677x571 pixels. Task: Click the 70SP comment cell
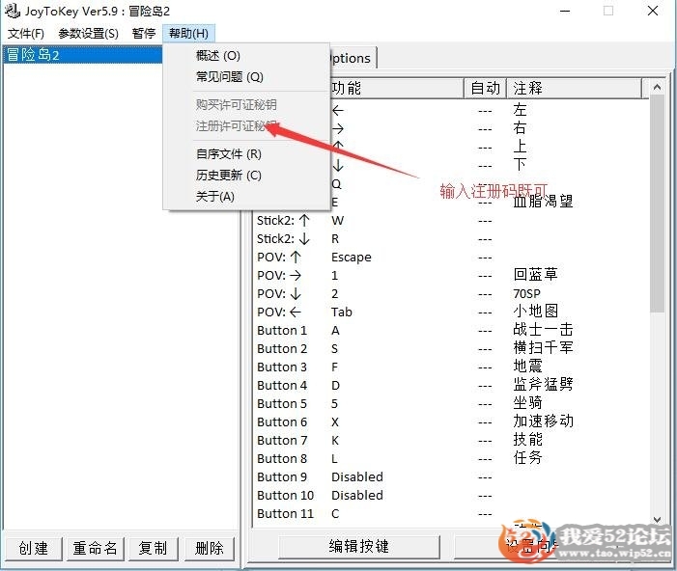tap(526, 293)
